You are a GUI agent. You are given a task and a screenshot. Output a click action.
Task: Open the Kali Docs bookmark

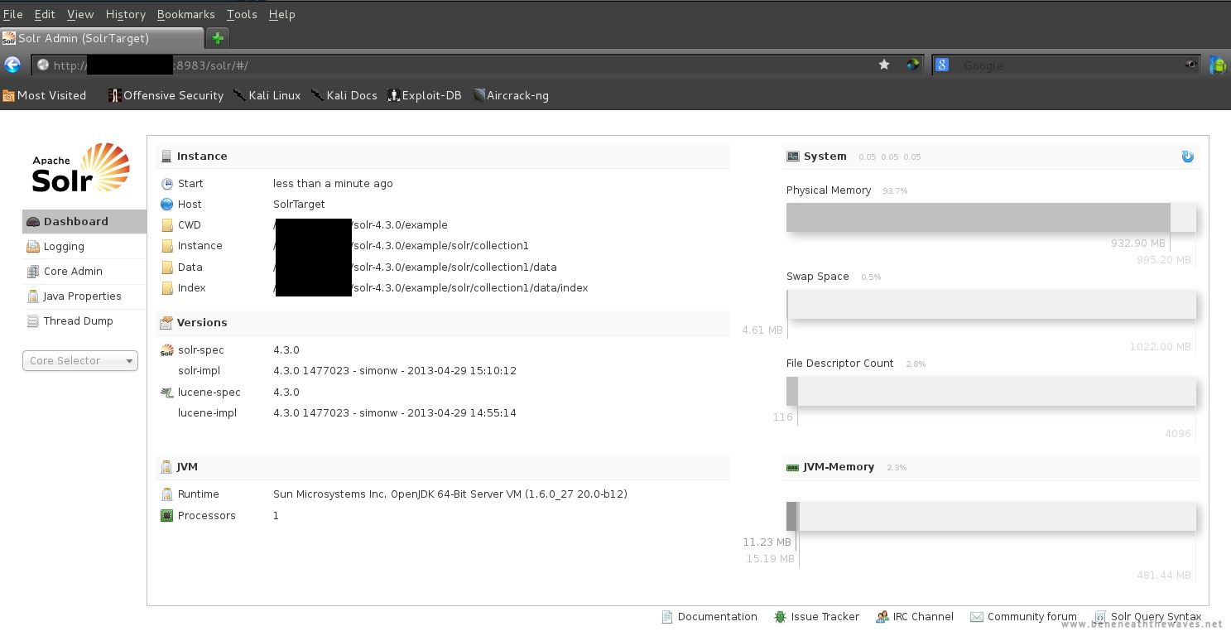344,95
